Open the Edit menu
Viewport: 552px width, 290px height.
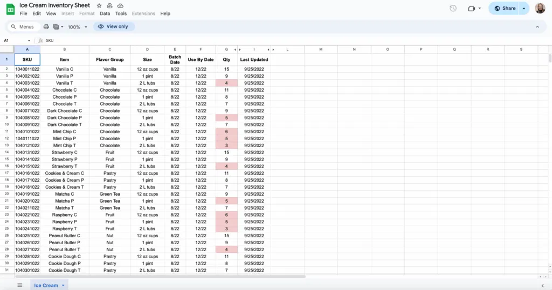pos(37,13)
